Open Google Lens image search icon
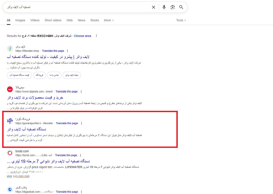The width and height of the screenshot is (273, 194). click(173, 7)
